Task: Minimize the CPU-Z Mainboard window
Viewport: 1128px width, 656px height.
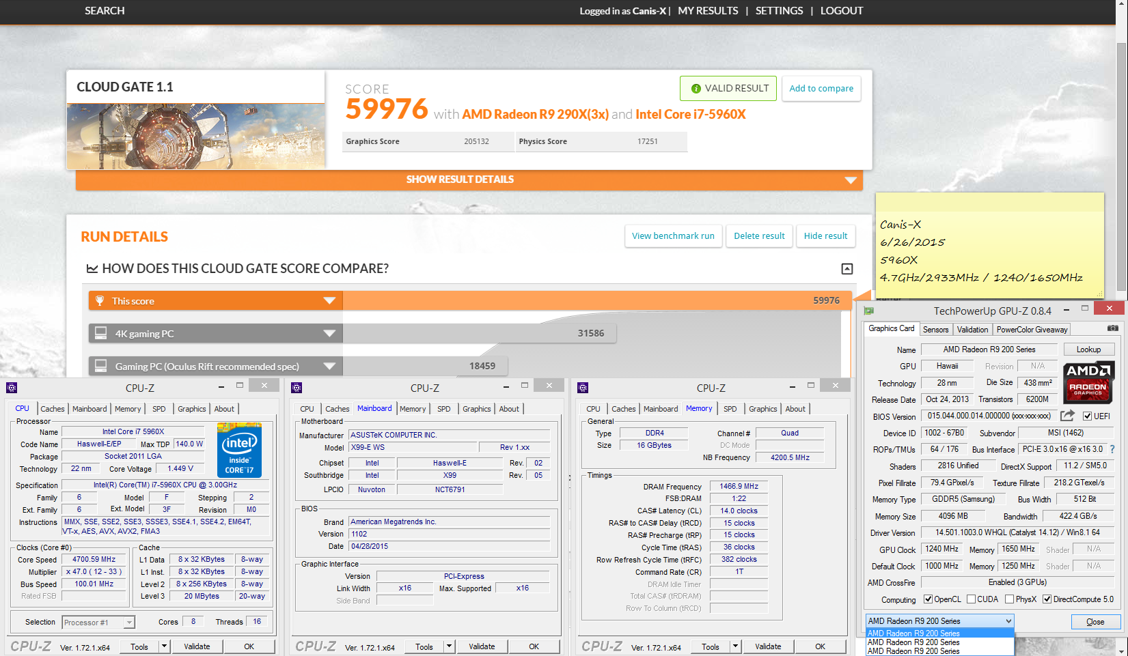Action: coord(507,386)
